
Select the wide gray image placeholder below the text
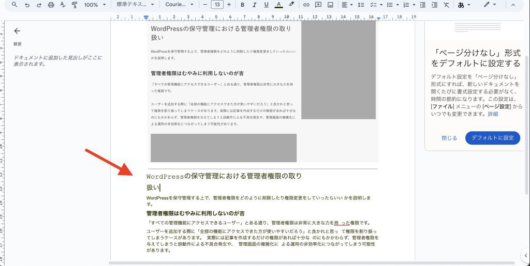[x=224, y=148]
